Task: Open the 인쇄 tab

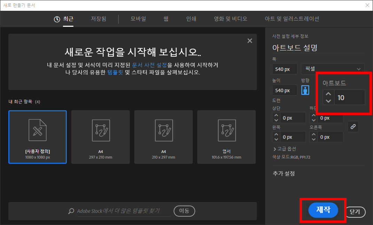Action: (191, 19)
